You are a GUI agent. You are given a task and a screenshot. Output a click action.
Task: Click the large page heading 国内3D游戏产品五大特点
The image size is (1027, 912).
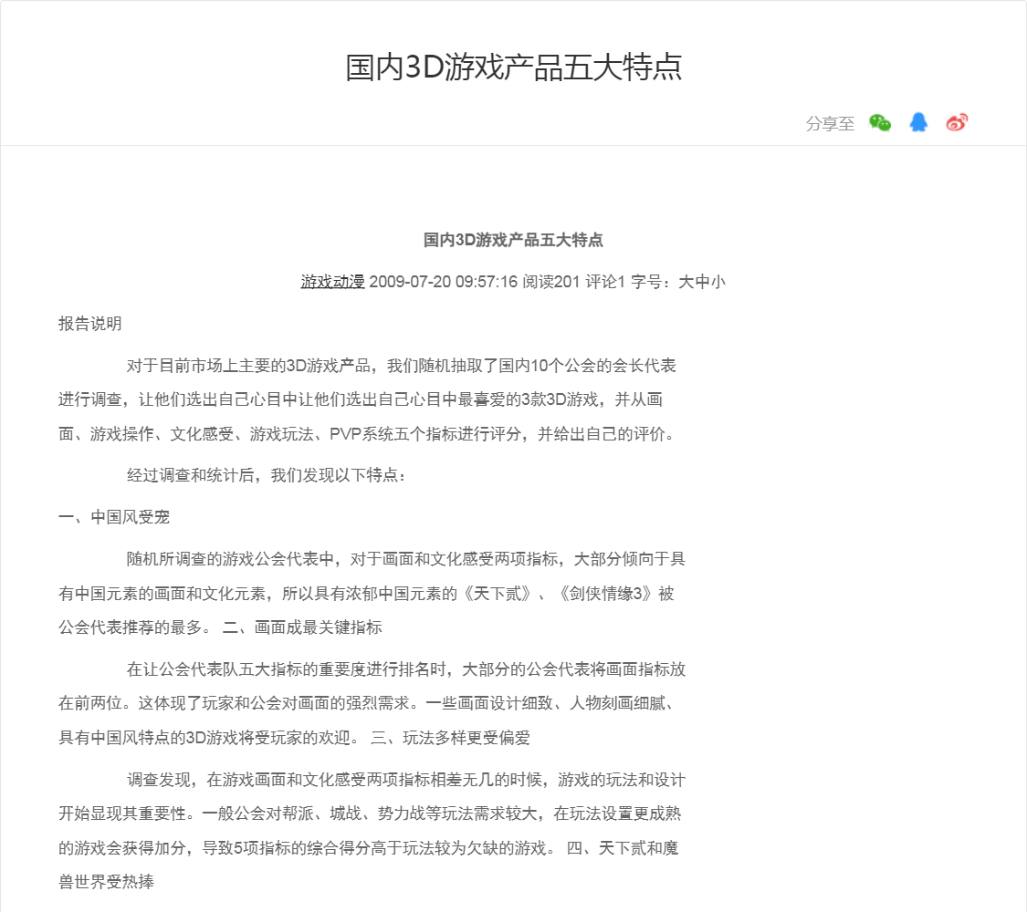pos(513,67)
